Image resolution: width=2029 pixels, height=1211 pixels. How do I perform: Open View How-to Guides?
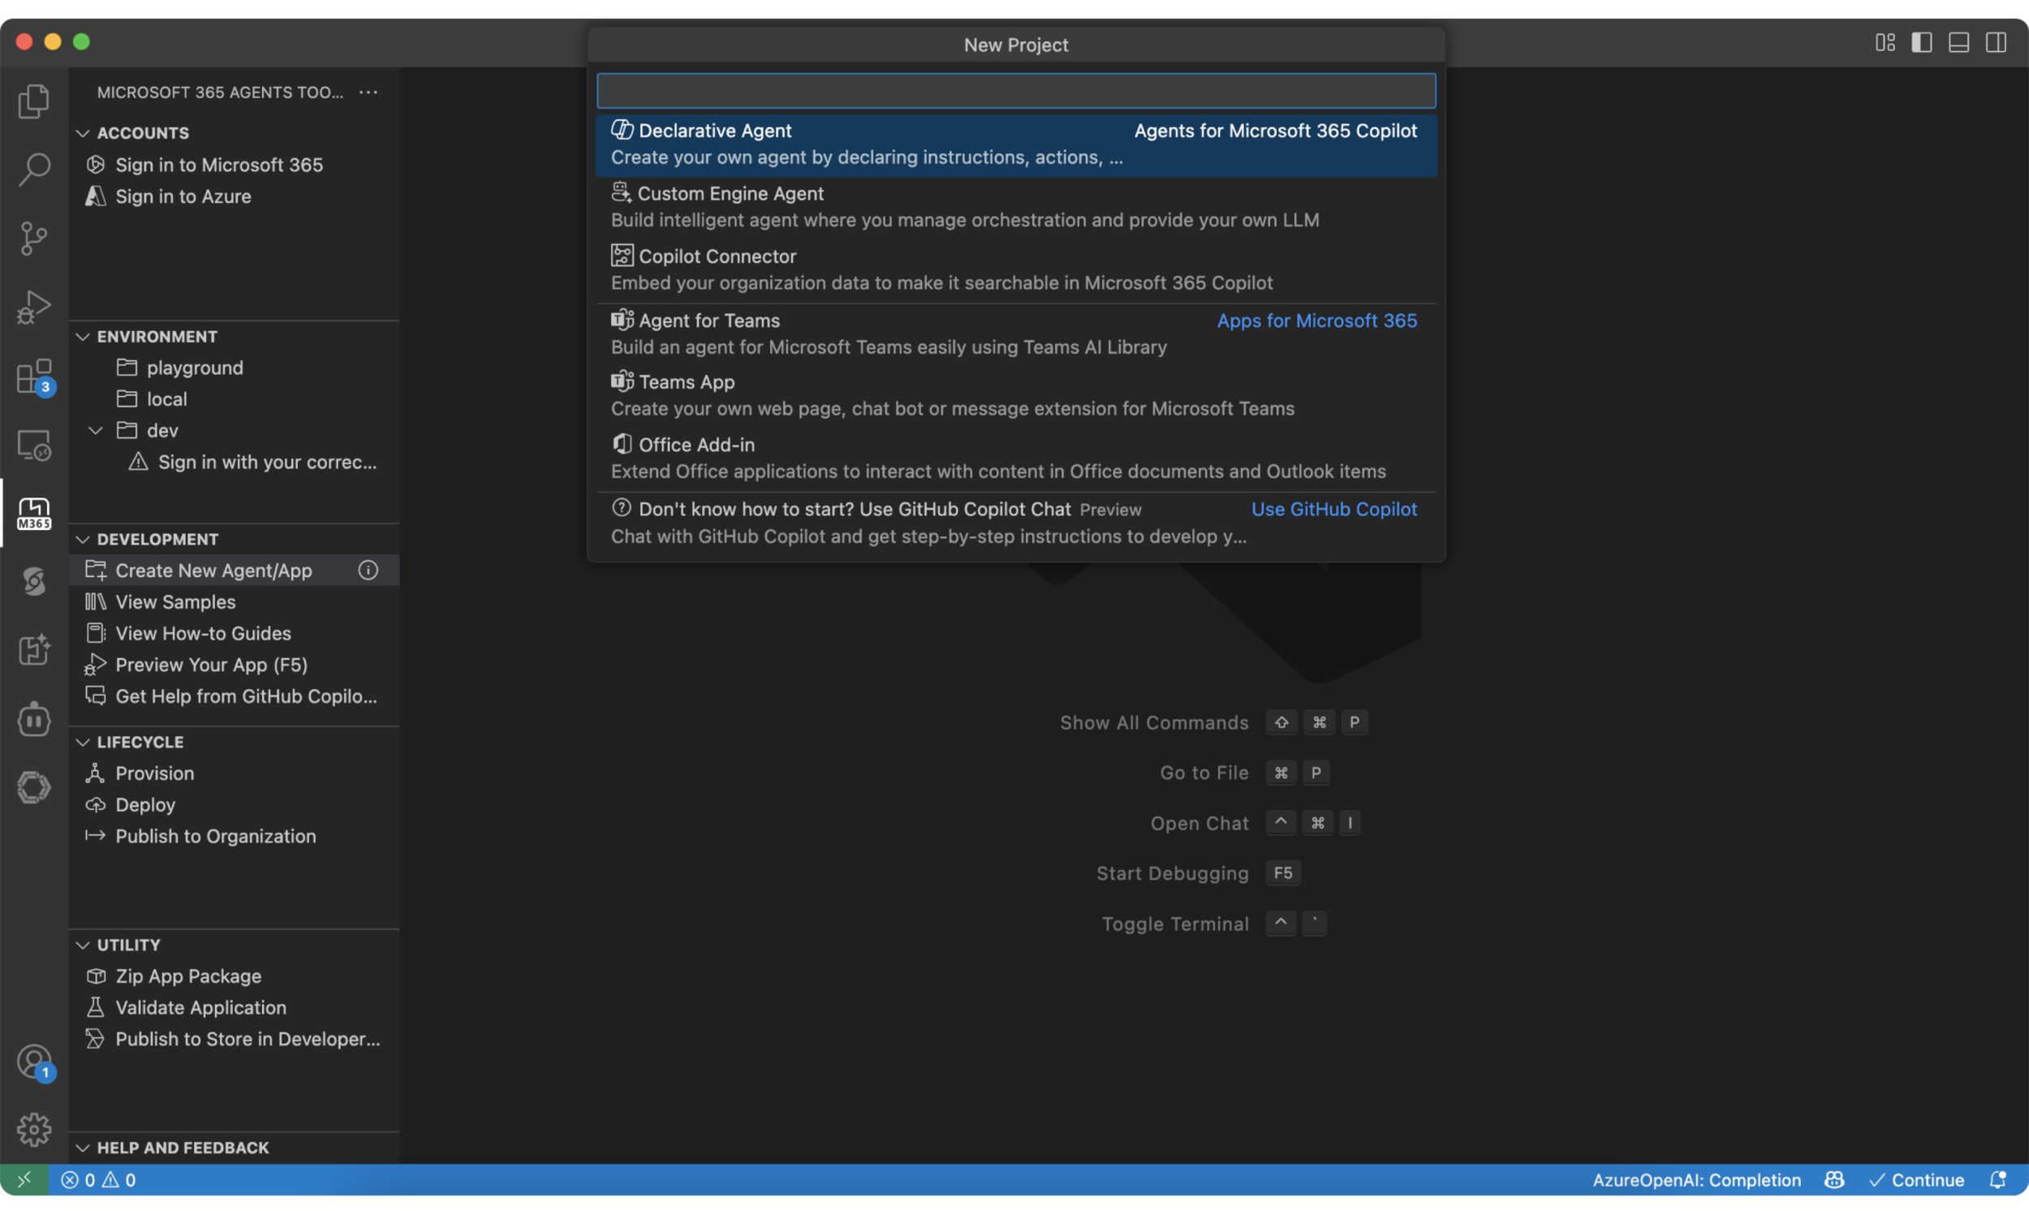(x=235, y=632)
